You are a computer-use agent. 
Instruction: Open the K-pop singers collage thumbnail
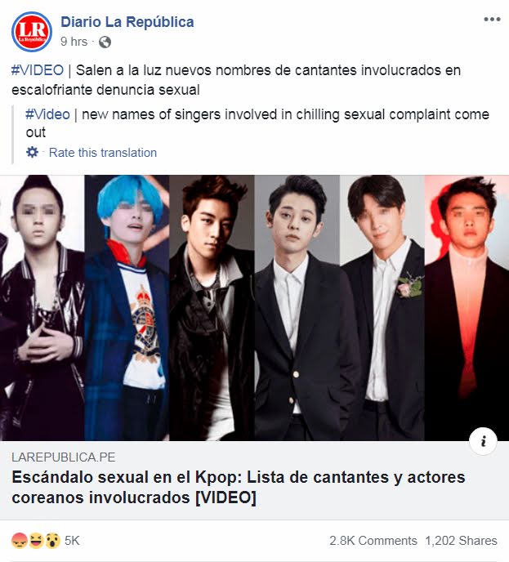pos(255,308)
